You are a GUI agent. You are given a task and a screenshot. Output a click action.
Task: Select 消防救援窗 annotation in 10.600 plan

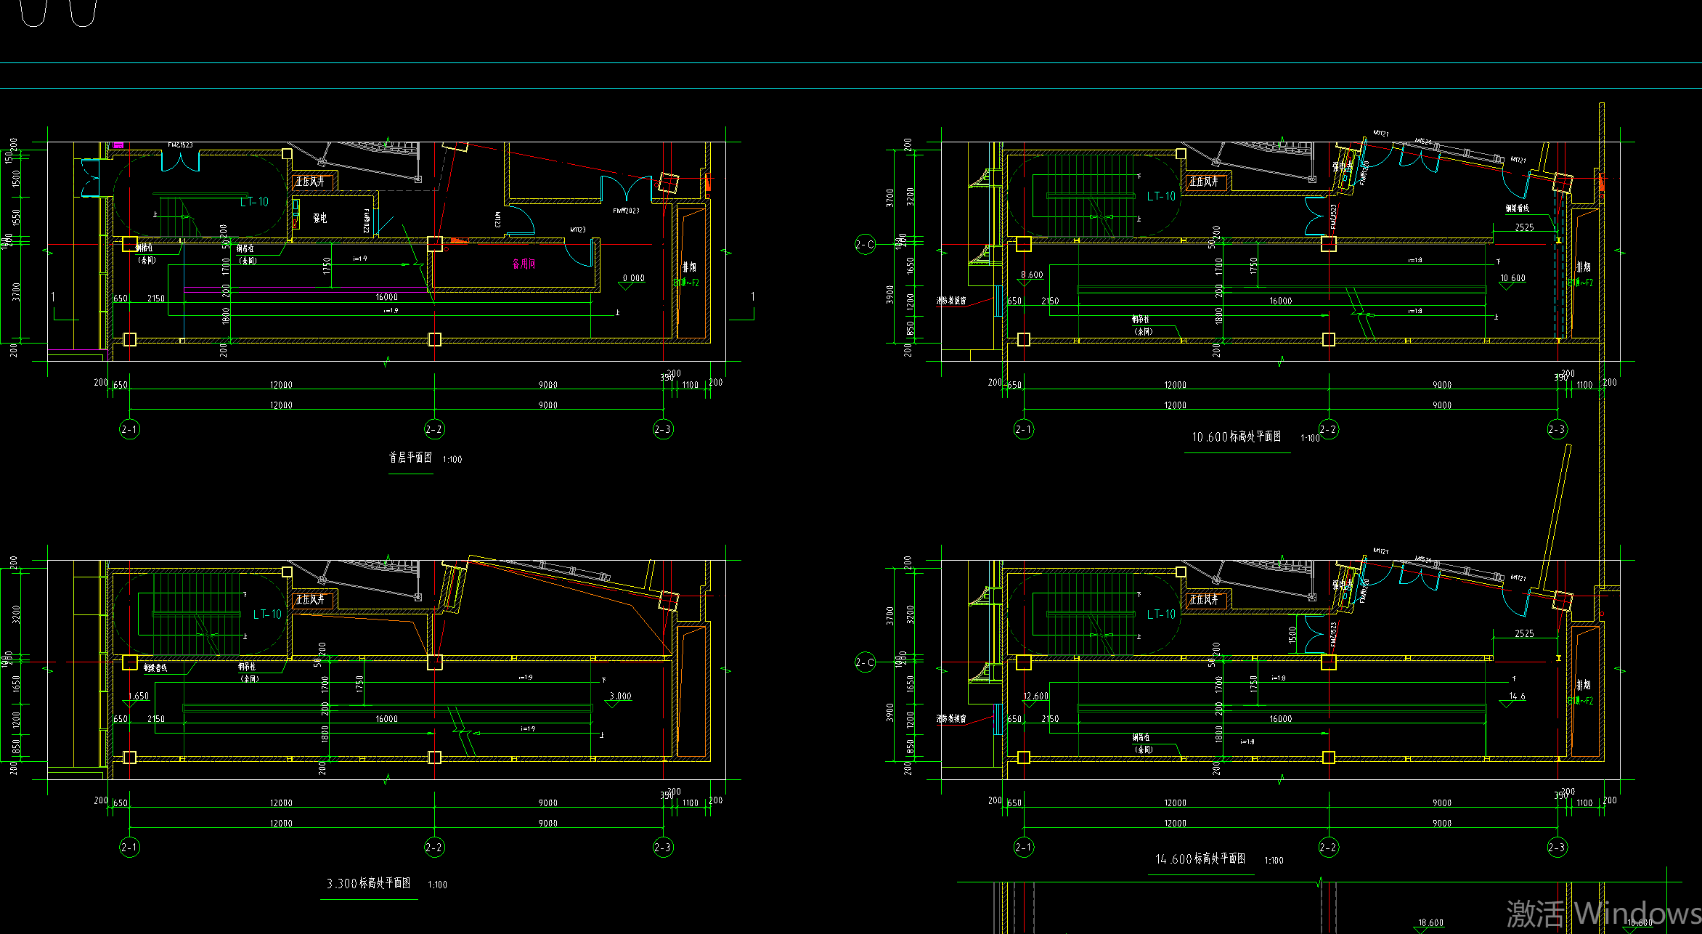[951, 300]
